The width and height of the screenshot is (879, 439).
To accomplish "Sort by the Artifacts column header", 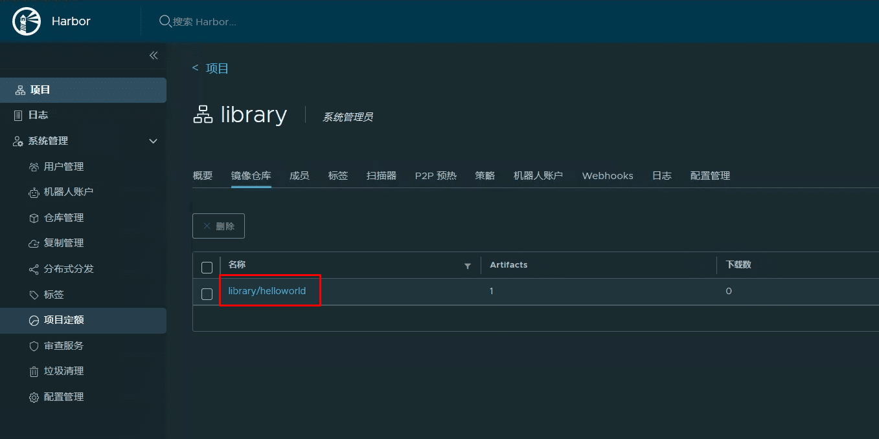I will [x=508, y=264].
